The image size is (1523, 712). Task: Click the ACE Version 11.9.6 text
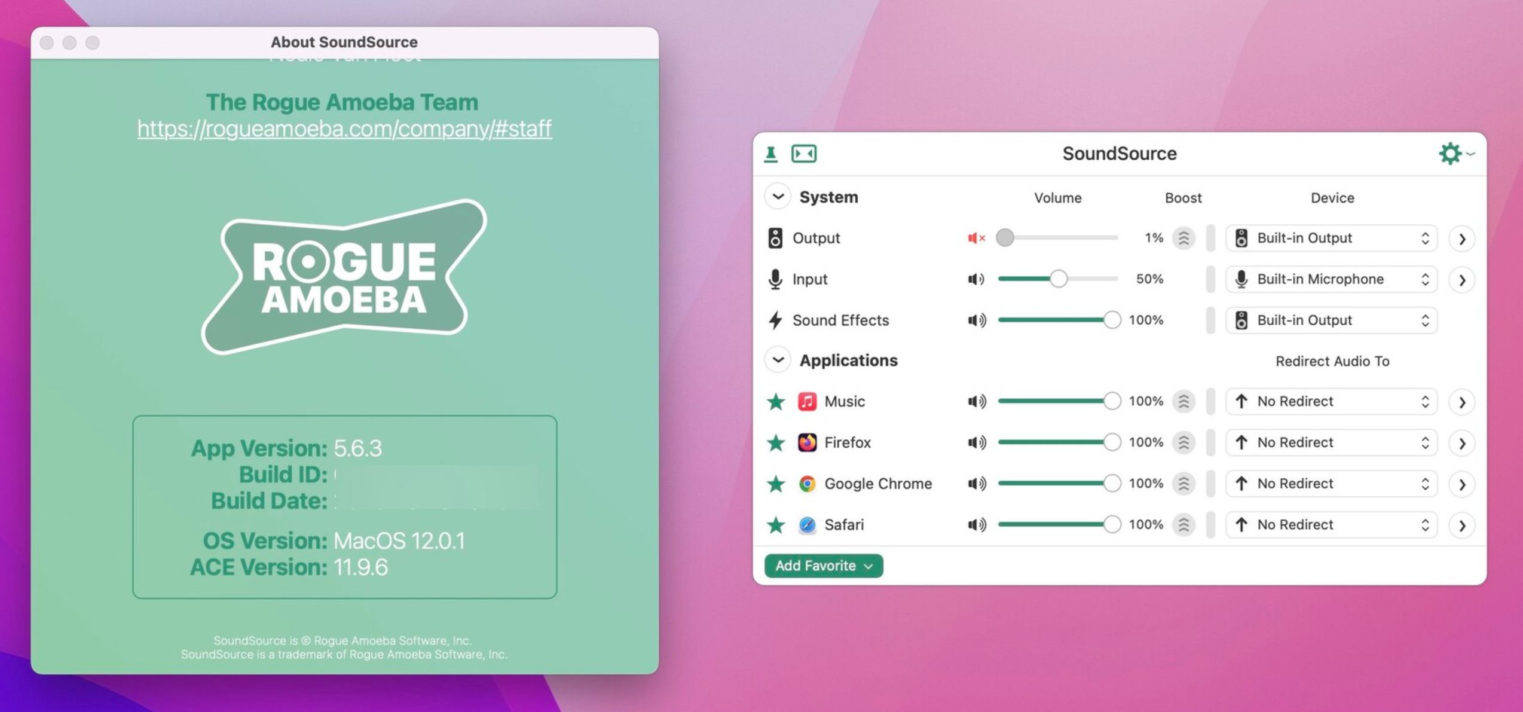point(360,567)
